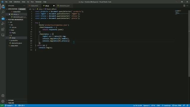Collapse the js folder
Viewport: 190px width, 107px height.
[x=11, y=35]
